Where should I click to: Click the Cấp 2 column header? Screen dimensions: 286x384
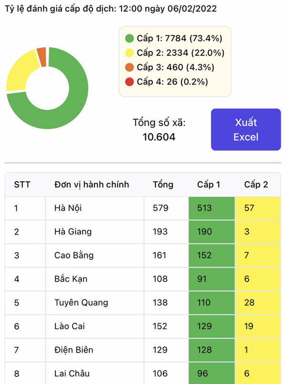click(x=256, y=185)
